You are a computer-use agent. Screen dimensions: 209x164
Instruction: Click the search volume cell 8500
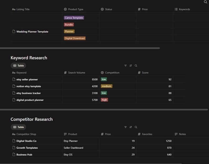(x=81, y=79)
